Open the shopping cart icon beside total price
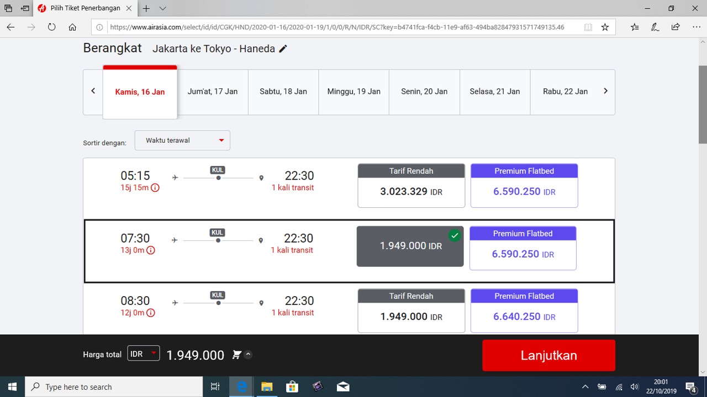 coord(237,355)
